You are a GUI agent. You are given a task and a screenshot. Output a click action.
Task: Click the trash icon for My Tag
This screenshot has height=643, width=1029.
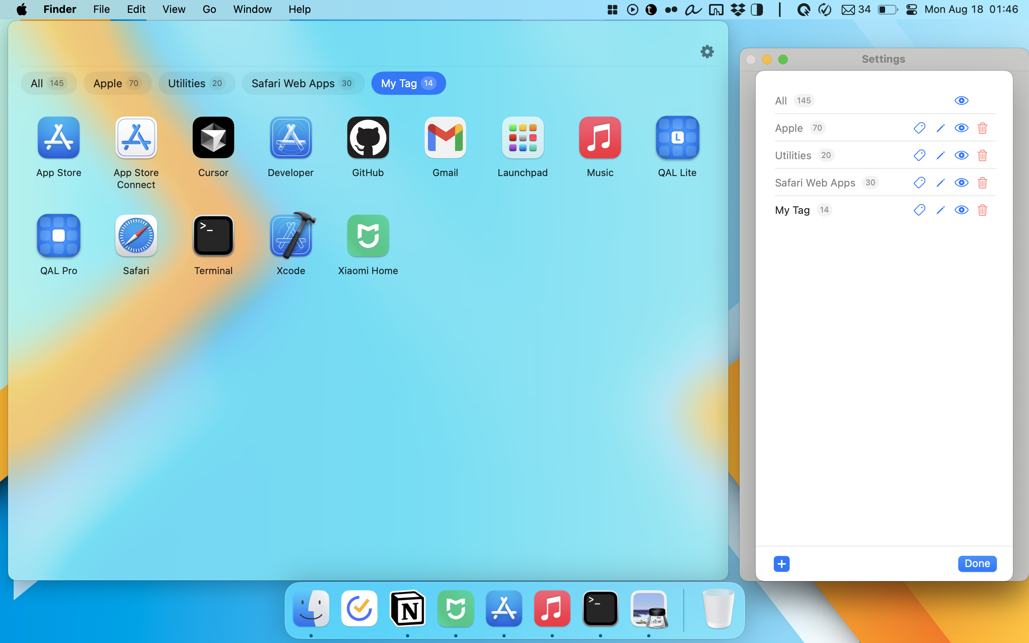(982, 210)
